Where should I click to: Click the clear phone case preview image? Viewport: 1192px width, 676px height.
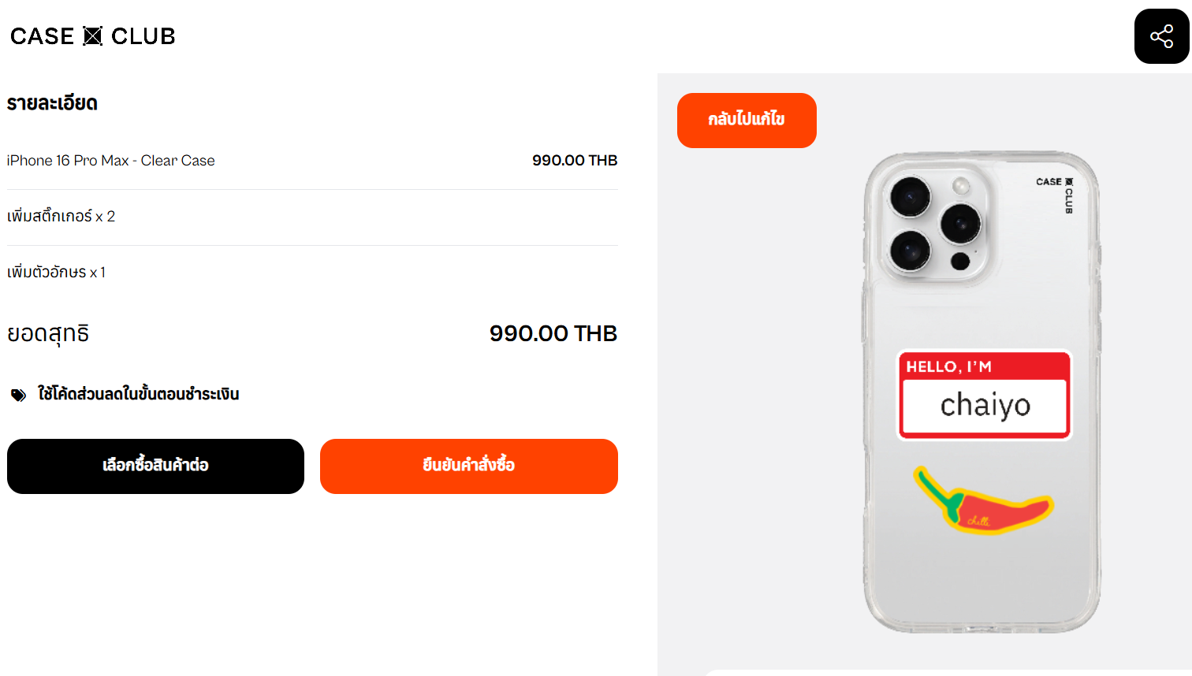pyautogui.click(x=982, y=392)
